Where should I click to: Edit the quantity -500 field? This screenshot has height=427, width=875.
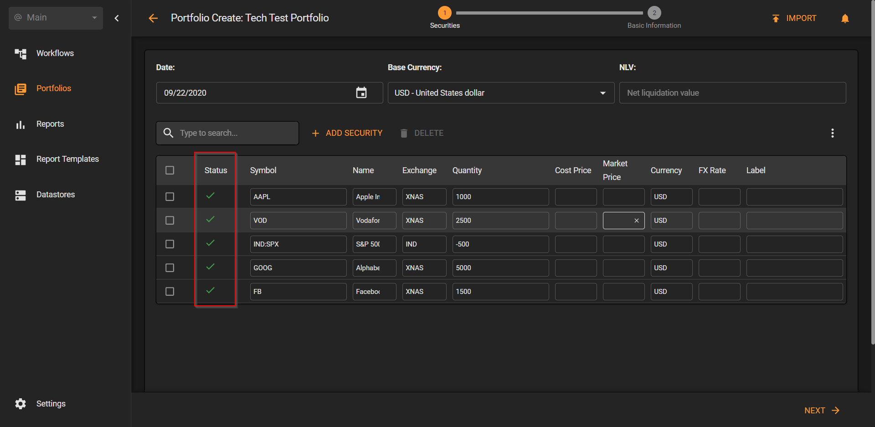tap(500, 244)
